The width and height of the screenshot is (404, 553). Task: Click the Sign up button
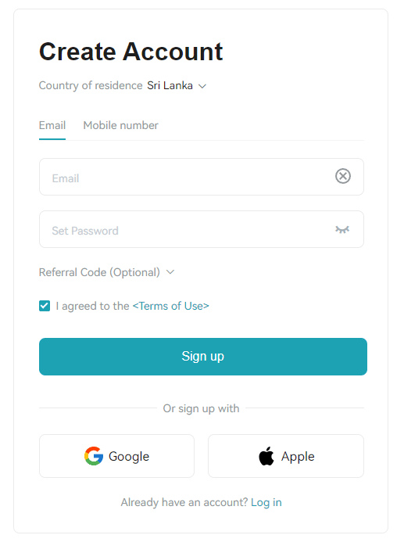point(203,357)
